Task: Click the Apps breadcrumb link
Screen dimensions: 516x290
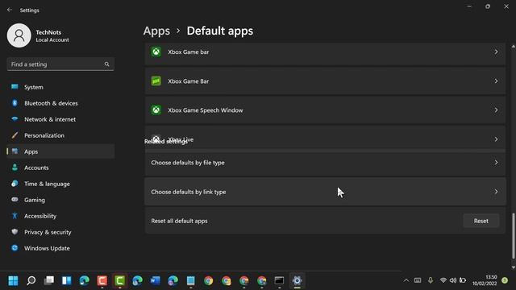Action: click(156, 31)
